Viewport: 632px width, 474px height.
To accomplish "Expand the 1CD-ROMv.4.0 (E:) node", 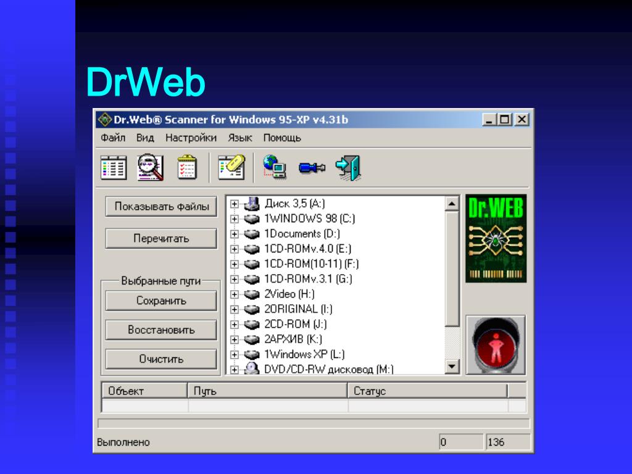I will point(234,249).
